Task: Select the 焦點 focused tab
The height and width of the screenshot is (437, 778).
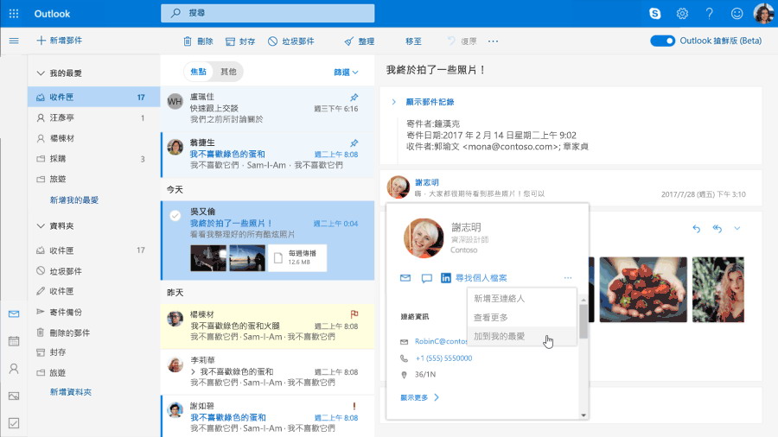Action: pos(199,72)
